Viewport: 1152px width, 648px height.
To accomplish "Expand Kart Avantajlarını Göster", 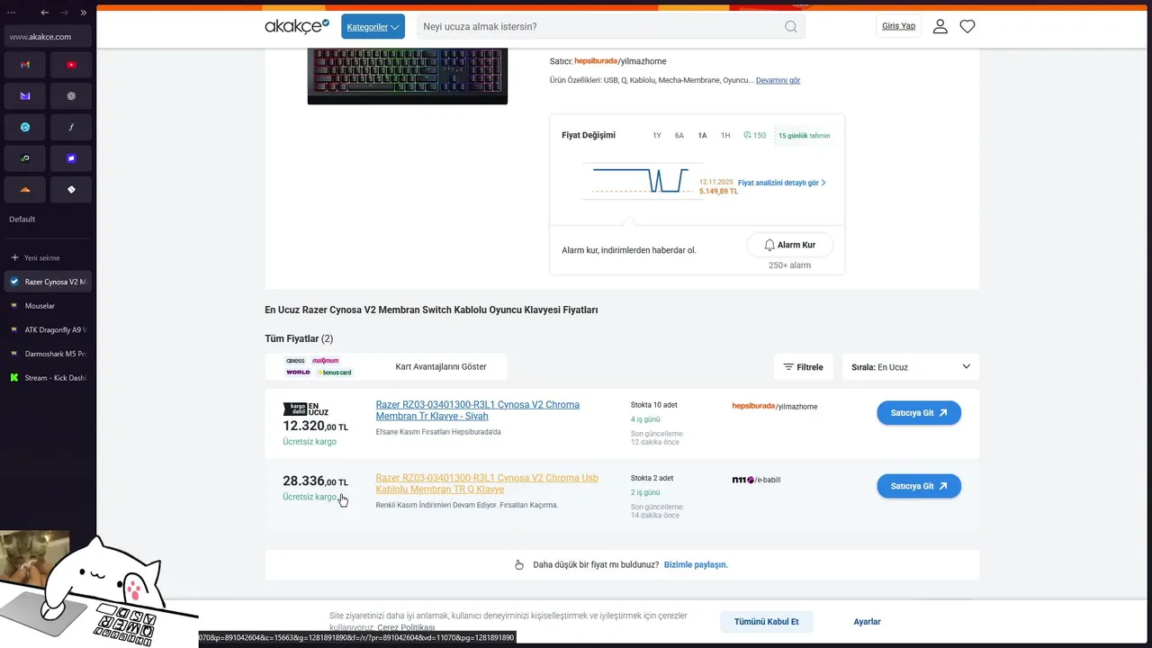I will tap(441, 367).
